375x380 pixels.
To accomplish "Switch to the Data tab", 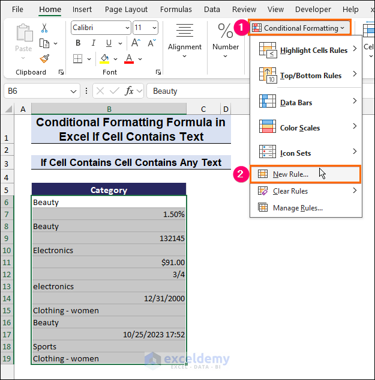I will coord(212,10).
